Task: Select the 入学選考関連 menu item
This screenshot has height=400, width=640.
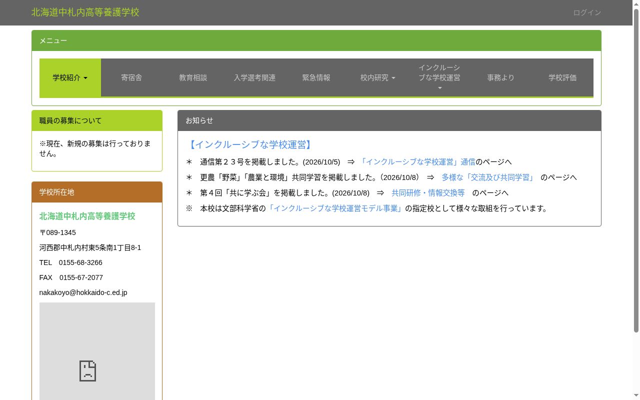Action: click(x=254, y=77)
